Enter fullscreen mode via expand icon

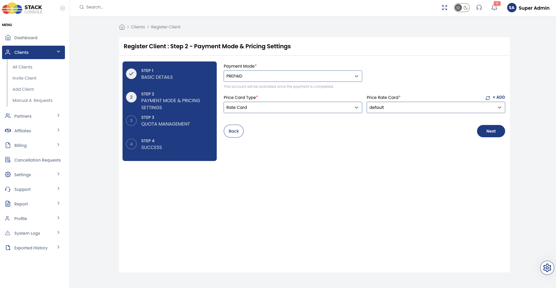(x=445, y=8)
